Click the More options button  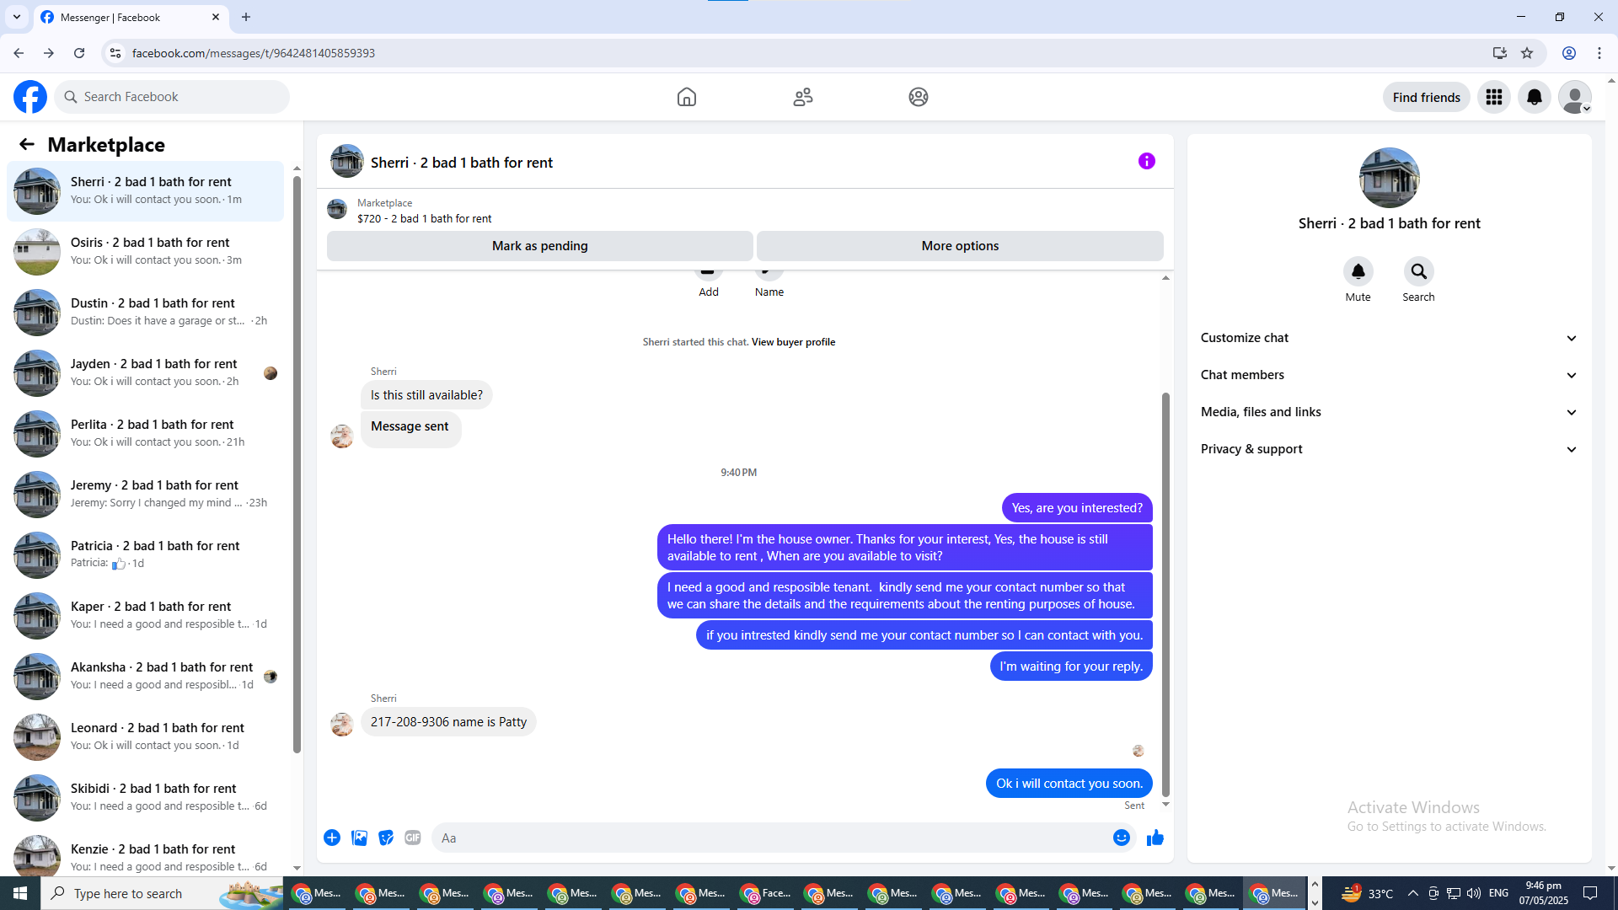pos(959,246)
